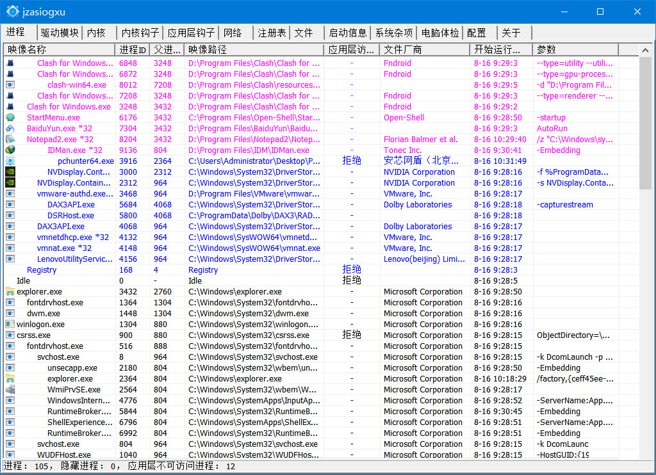Image resolution: width=656 pixels, height=475 pixels.
Task: Select the 进程 tab
Action: pyautogui.click(x=19, y=32)
